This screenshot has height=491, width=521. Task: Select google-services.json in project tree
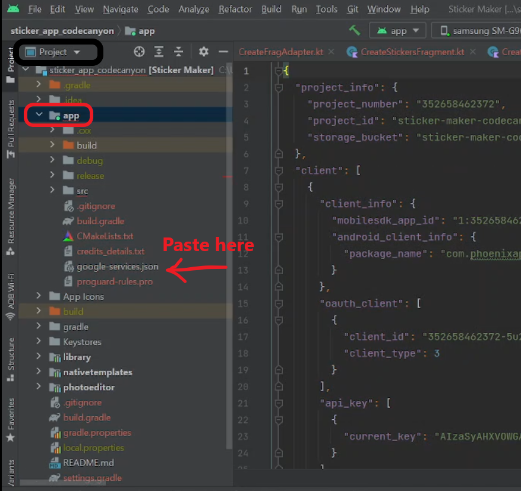tap(117, 267)
